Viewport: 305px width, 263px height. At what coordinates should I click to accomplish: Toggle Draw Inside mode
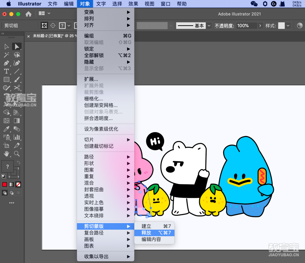18,193
